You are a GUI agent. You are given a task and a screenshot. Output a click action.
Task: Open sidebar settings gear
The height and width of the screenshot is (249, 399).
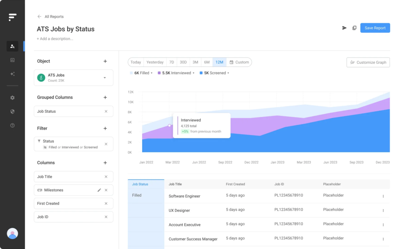(x=12, y=98)
